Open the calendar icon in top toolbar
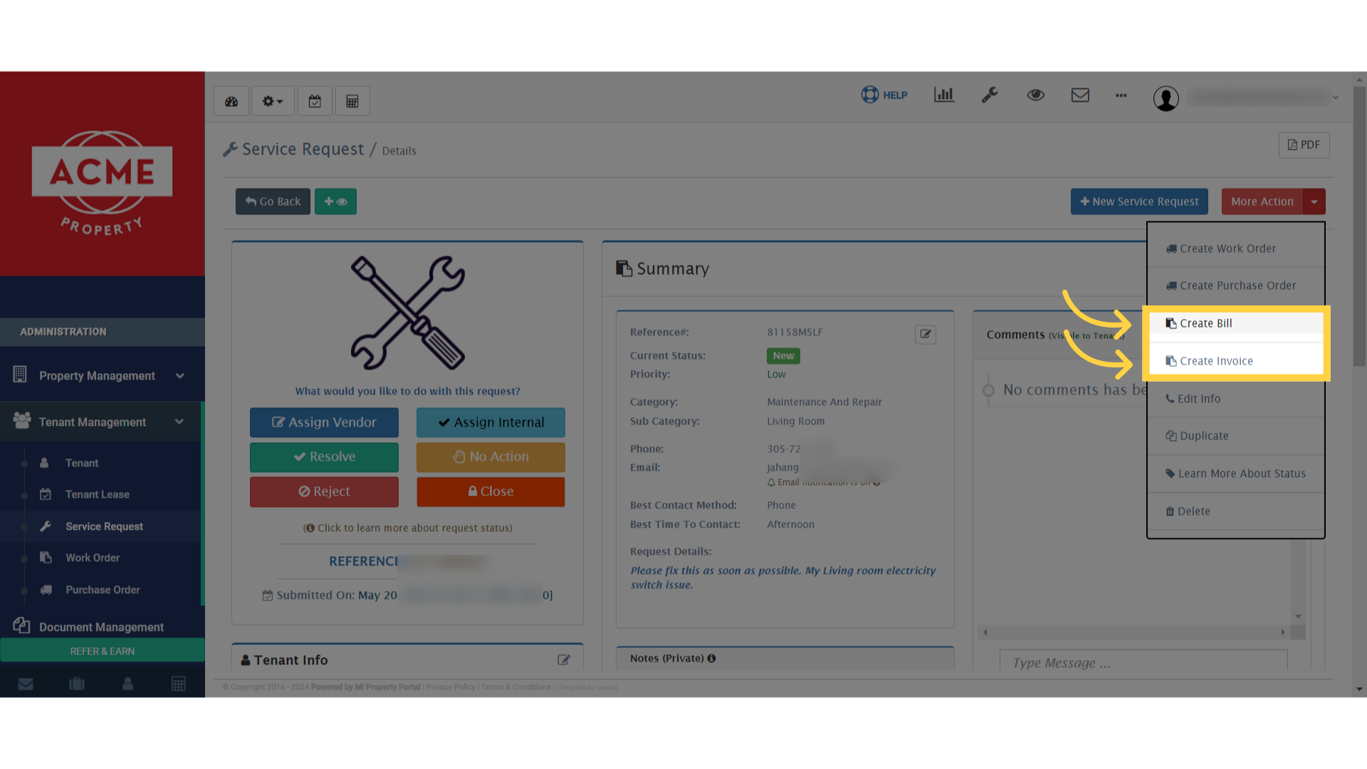The image size is (1367, 769). click(315, 101)
